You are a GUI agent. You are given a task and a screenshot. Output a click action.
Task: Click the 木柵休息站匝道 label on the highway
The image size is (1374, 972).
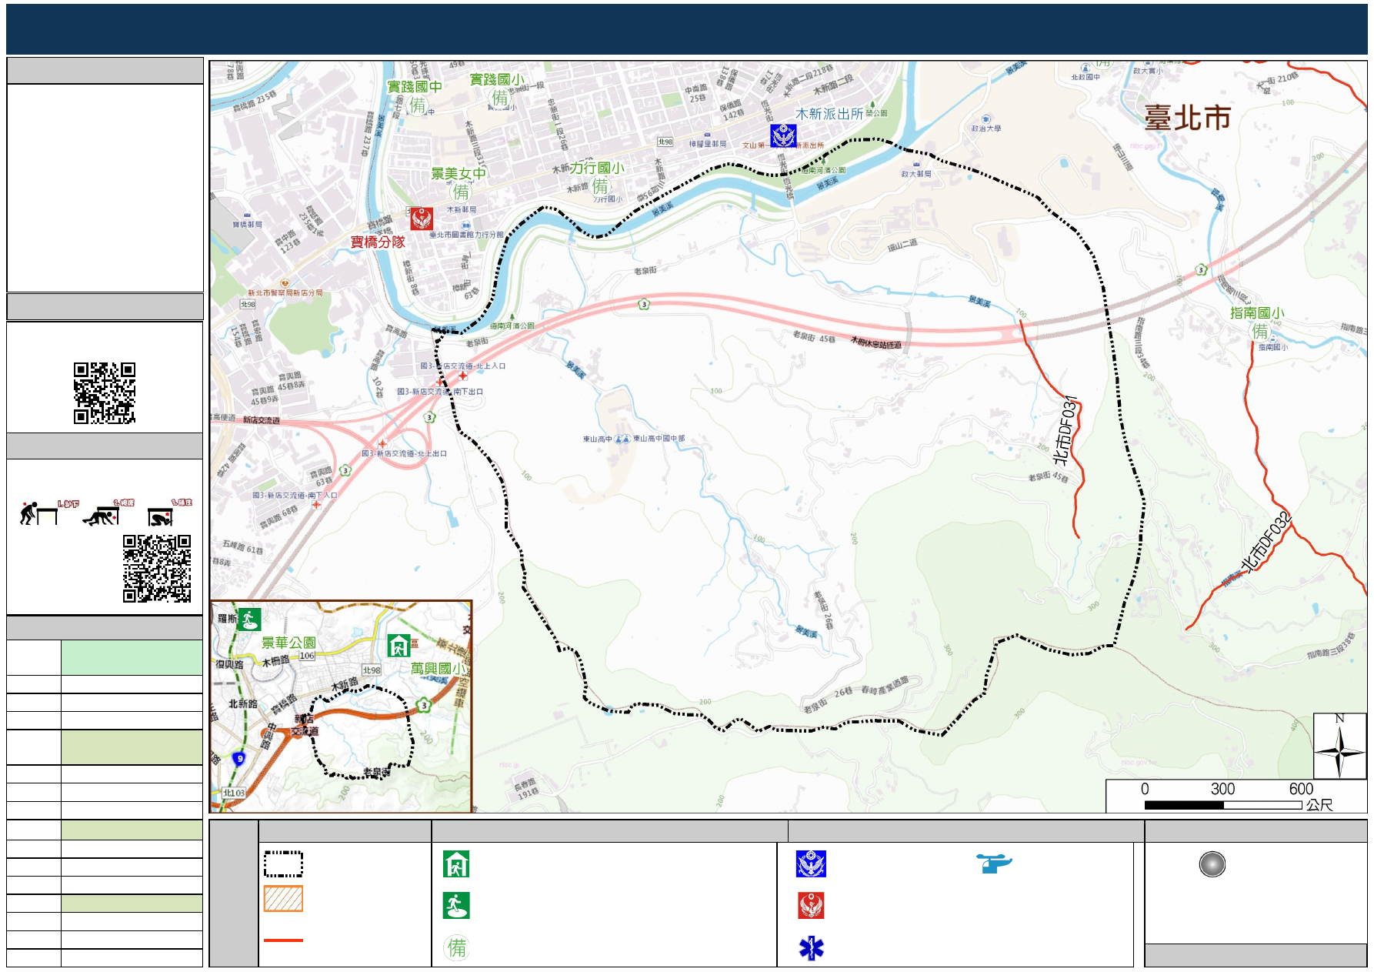tap(875, 342)
